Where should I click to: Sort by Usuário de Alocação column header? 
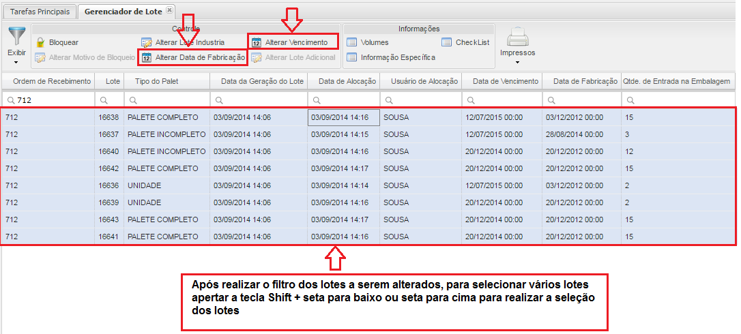(420, 81)
